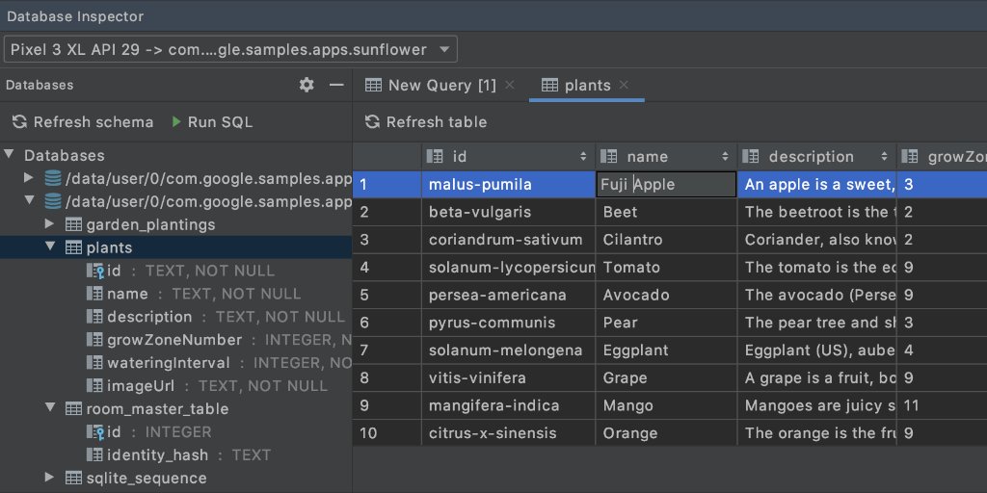
Task: Select the plants table in the tree
Action: pos(175,247)
